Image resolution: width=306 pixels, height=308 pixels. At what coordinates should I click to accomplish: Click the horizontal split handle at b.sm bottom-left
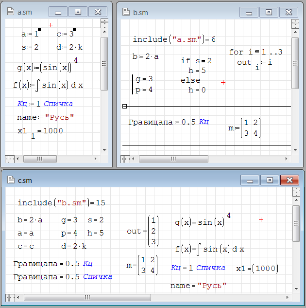(124, 159)
